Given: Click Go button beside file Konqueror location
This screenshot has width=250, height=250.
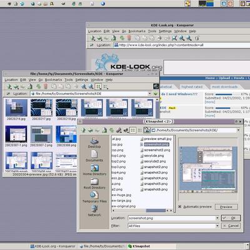Looking at the screenshot, I should (156, 94).
